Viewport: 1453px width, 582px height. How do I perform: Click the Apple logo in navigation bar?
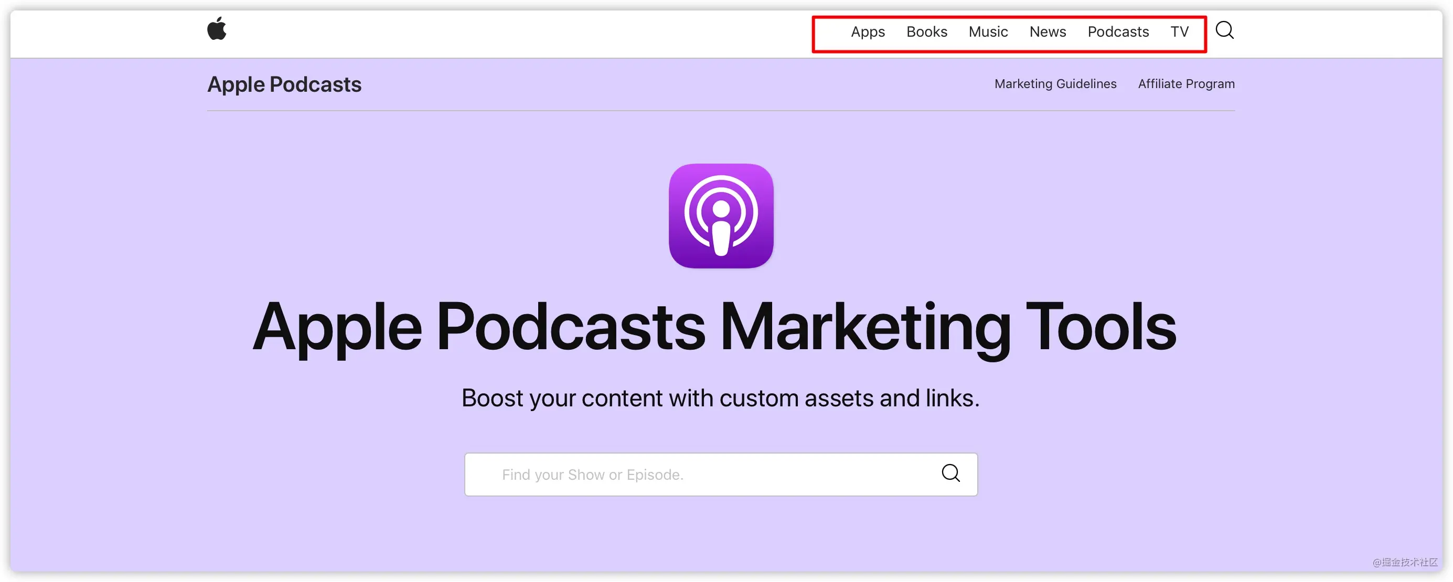[x=217, y=29]
